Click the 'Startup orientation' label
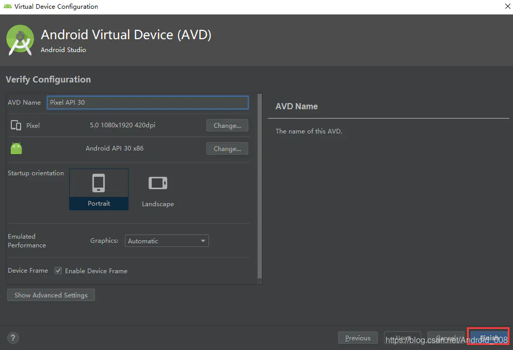Screen dimensions: 513x350 [36, 173]
